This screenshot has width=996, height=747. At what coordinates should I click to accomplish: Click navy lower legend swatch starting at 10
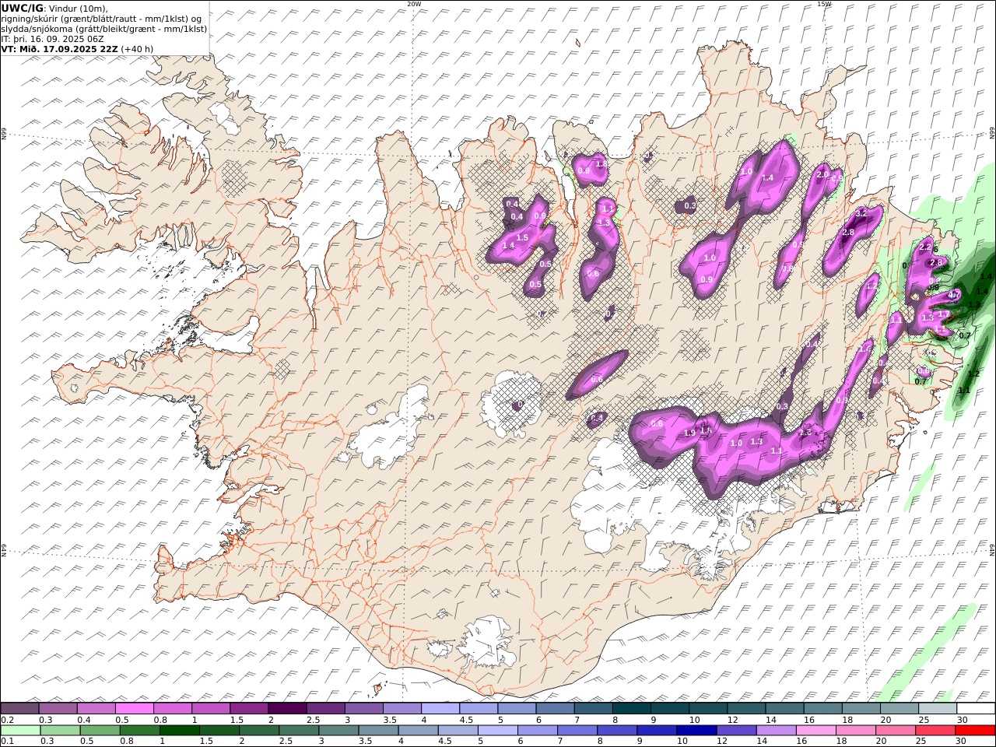click(696, 731)
